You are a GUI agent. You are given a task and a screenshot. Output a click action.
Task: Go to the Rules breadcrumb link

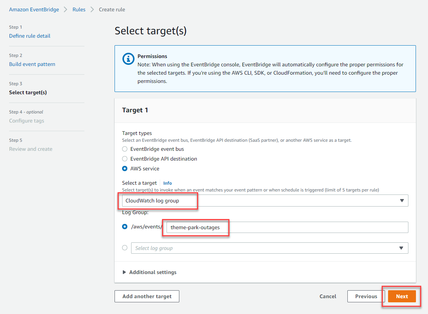(x=79, y=9)
